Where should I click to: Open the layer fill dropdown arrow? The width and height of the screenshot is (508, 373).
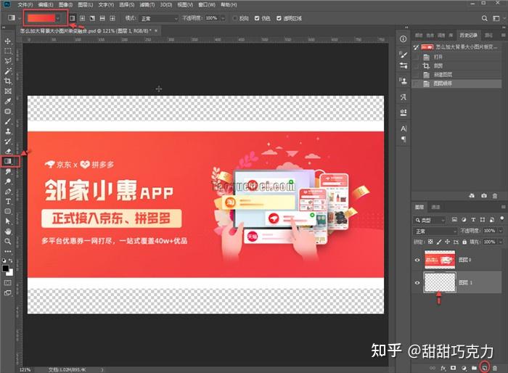(x=501, y=242)
